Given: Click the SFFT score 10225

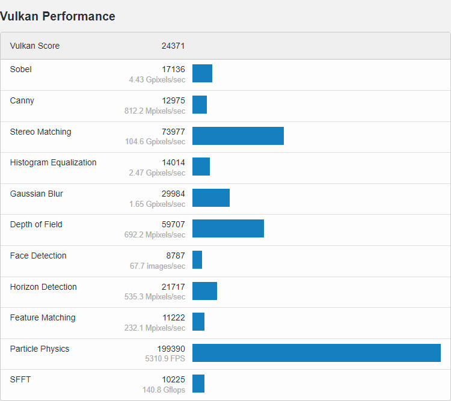Looking at the screenshot, I should (173, 380).
